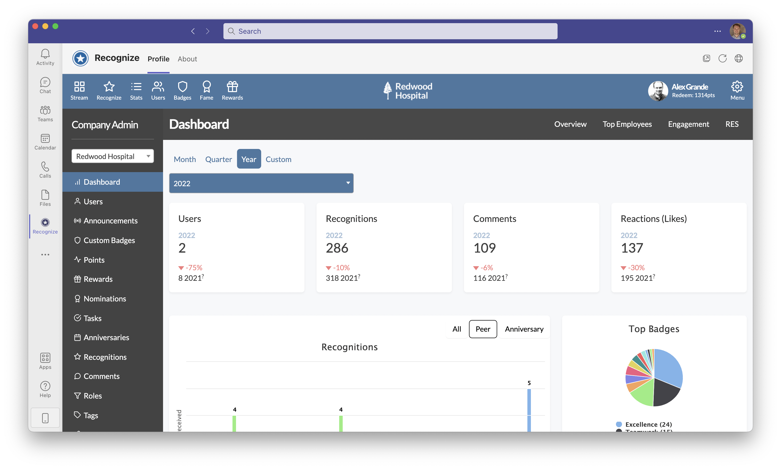781x469 pixels.
Task: Open the Rewards gift icon
Action: (232, 90)
